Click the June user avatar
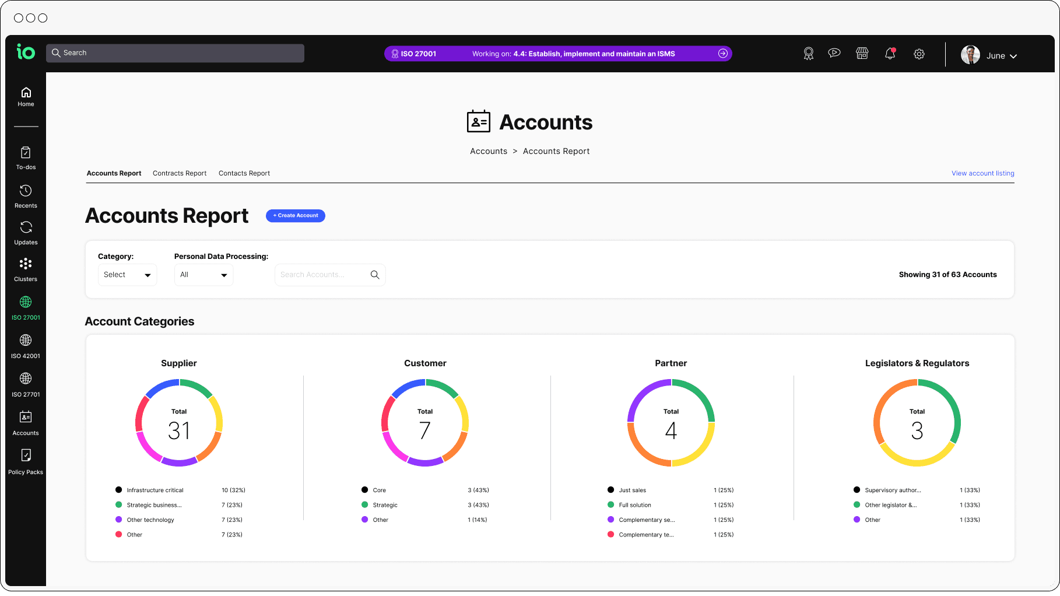Viewport: 1060px width, 596px height. coord(970,55)
